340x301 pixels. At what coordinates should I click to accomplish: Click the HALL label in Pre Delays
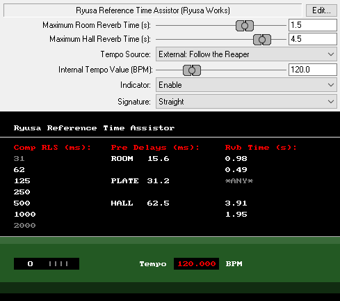122,203
